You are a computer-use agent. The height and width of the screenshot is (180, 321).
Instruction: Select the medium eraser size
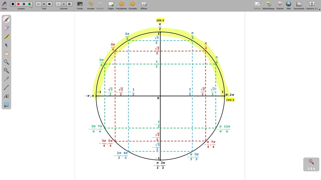(x=64, y=4)
